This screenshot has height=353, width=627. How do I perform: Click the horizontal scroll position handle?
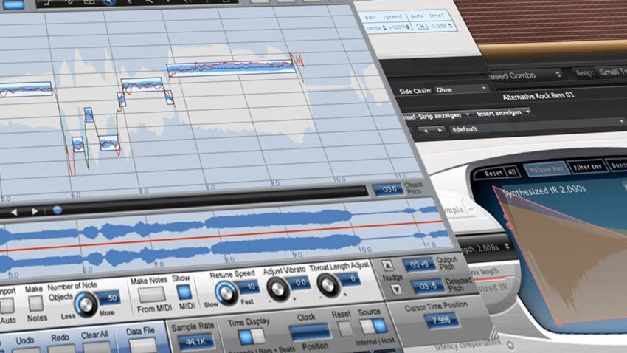57,210
